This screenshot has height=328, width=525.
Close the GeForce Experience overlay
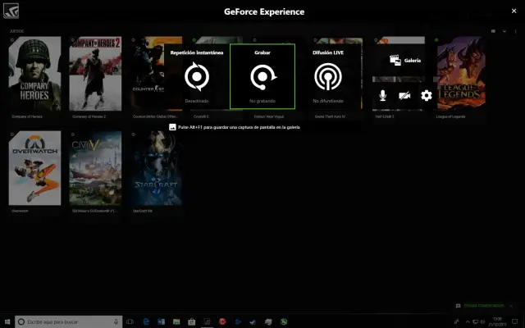[x=514, y=11]
